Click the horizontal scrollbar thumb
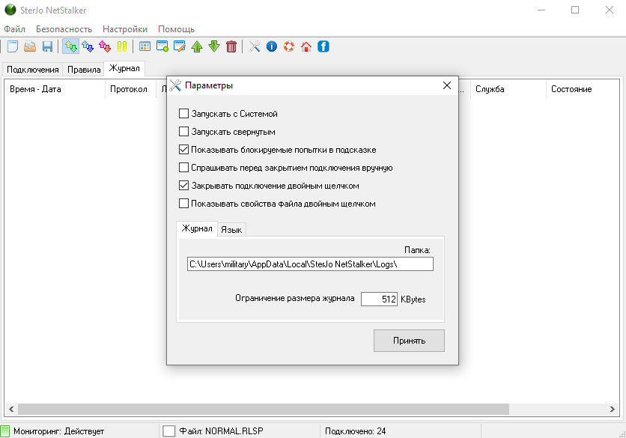This screenshot has width=626, height=438. coord(264,409)
